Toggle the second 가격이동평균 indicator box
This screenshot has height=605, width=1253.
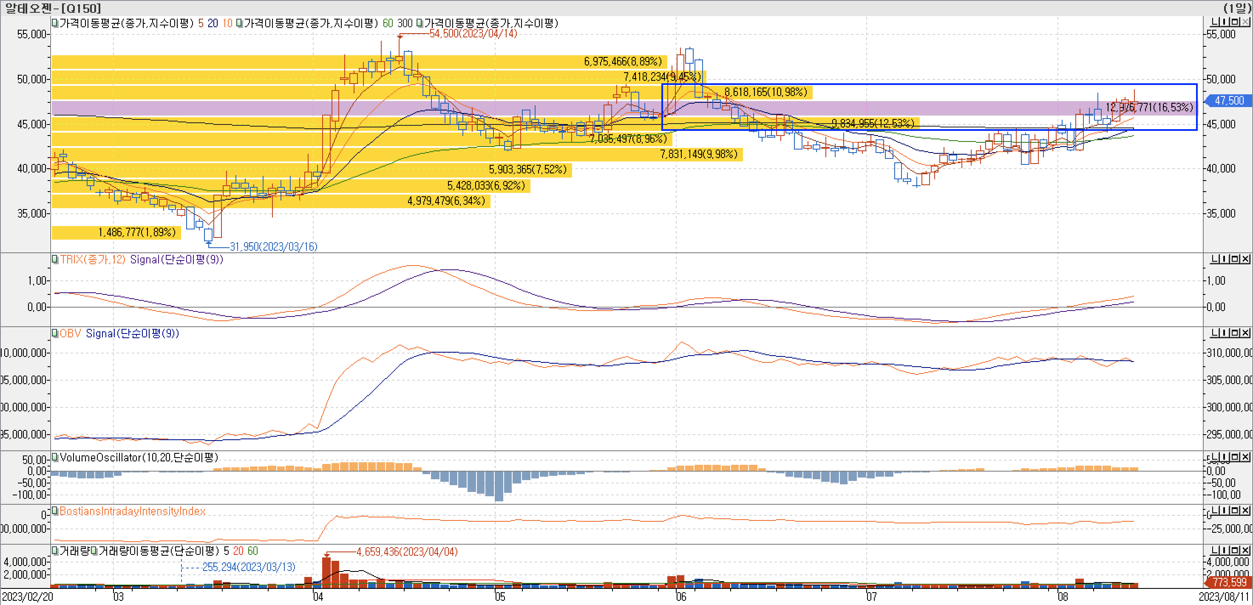tap(240, 23)
